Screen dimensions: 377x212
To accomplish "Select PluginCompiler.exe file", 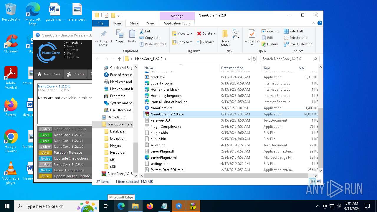I will click(x=166, y=127).
